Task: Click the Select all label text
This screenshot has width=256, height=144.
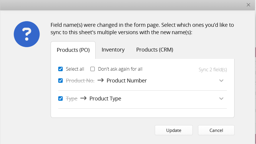Action: (x=75, y=69)
